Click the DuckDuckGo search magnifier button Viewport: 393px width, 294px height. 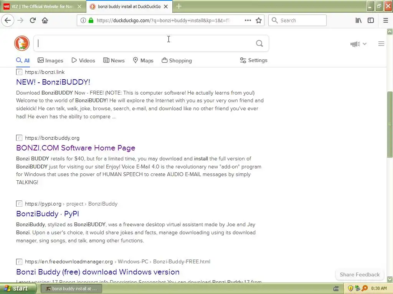[259, 44]
